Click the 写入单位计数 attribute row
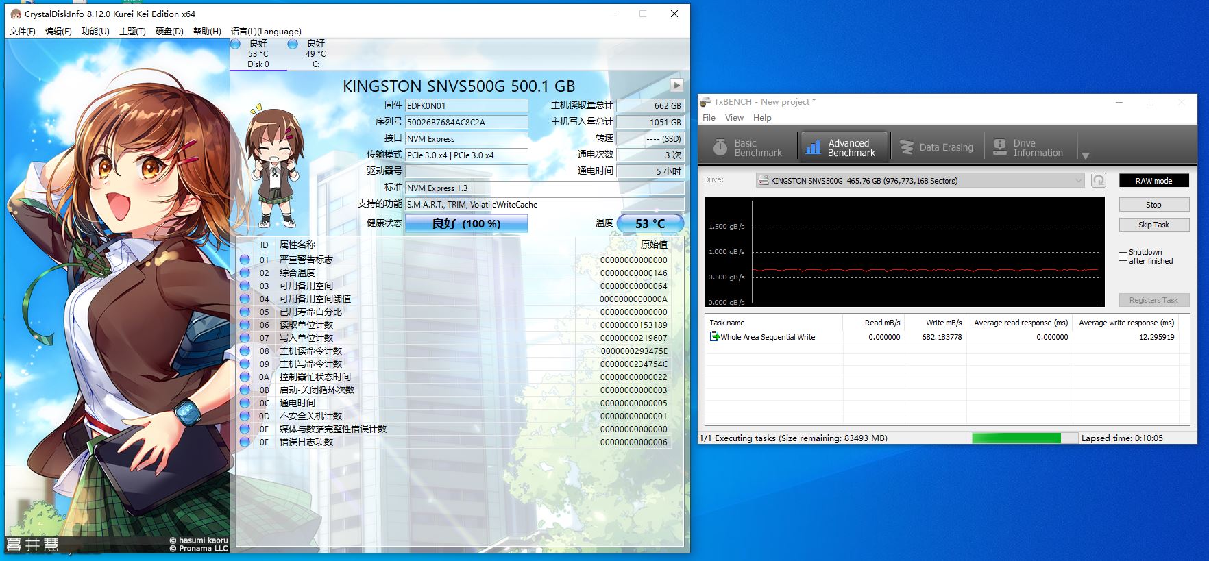This screenshot has height=561, width=1209. (453, 338)
